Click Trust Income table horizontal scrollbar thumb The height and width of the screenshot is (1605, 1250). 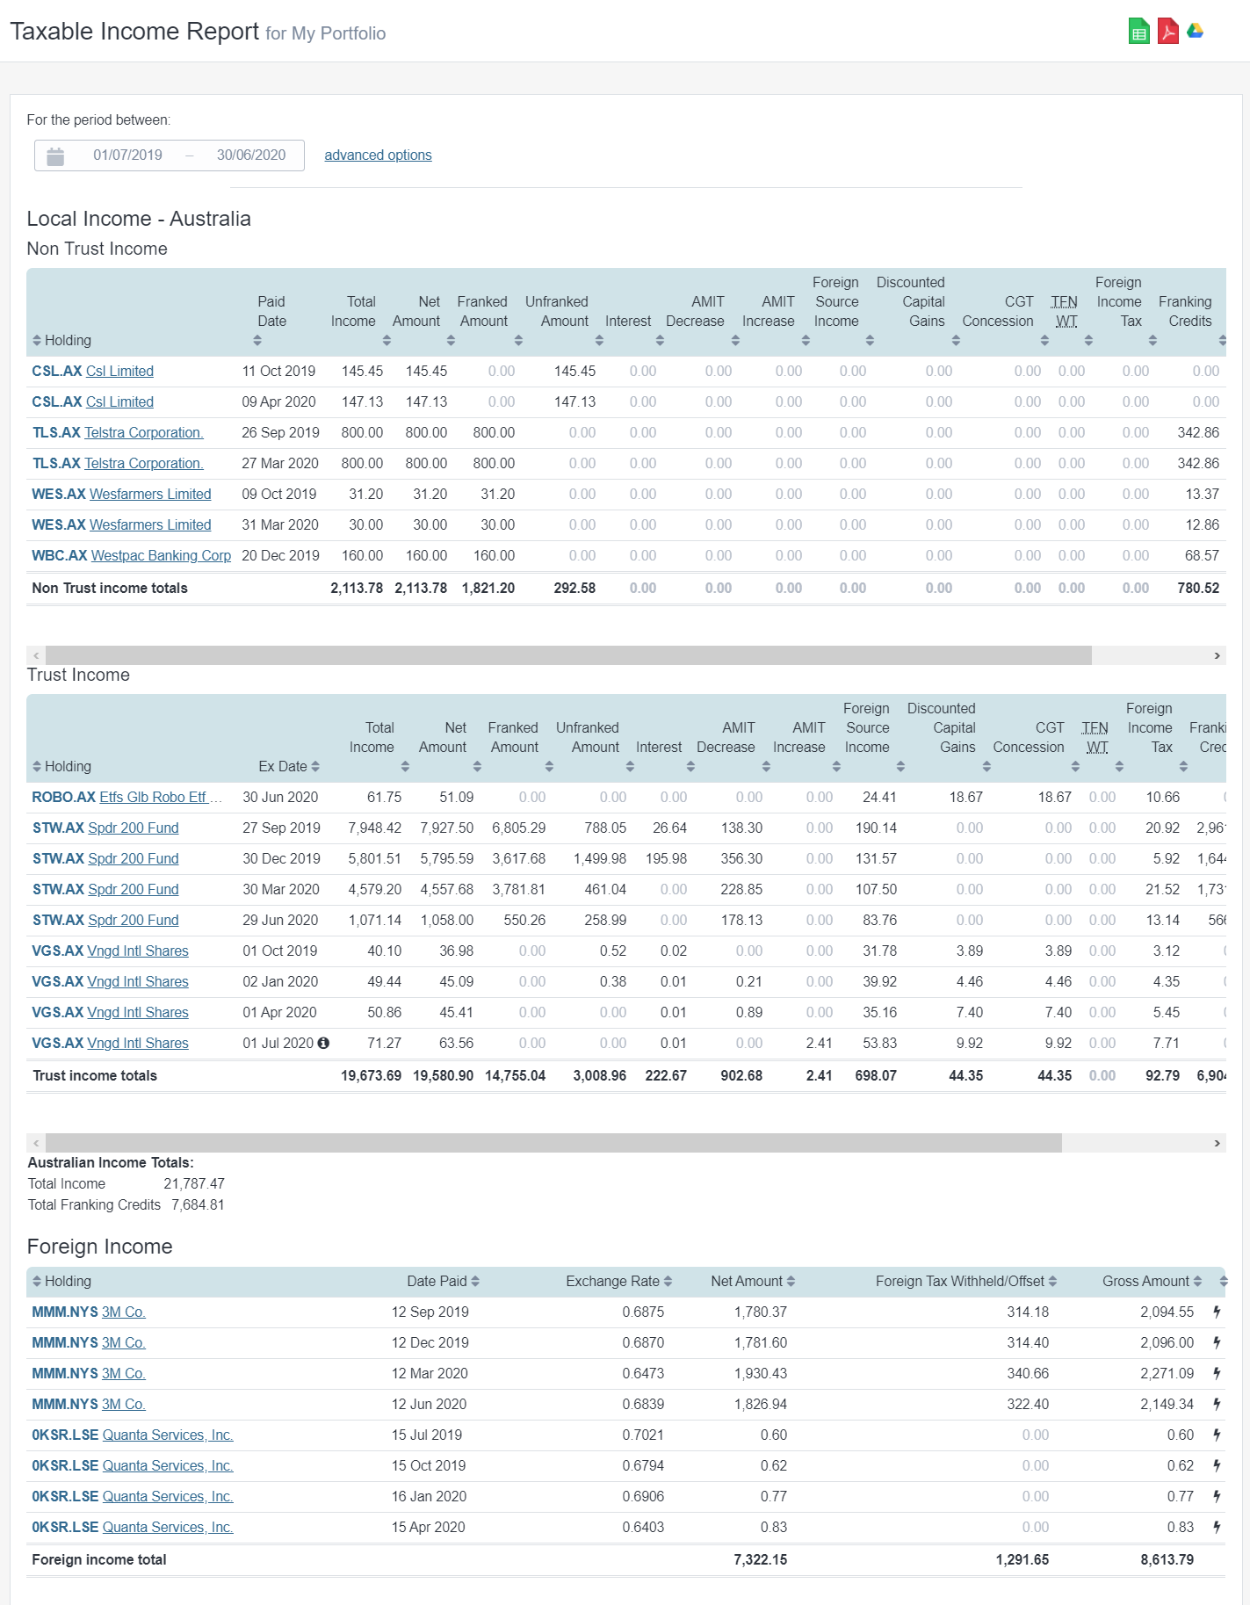(x=553, y=1143)
